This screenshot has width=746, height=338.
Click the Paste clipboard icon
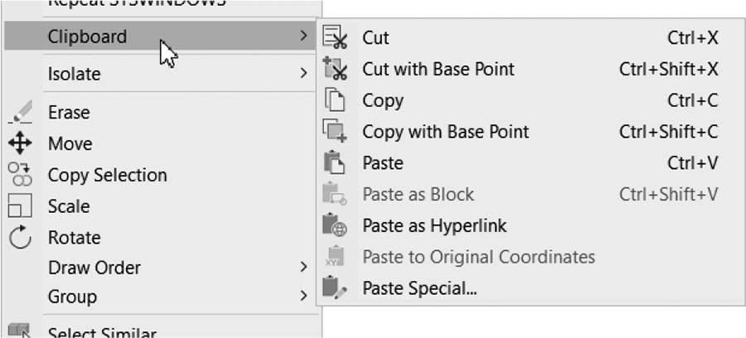335,163
